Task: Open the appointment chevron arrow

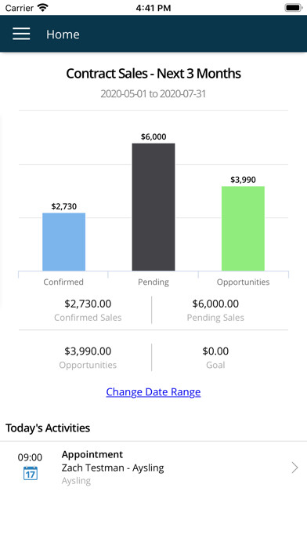Action: coord(294,468)
